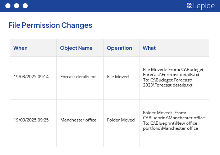Select the Object Name column header
The height and width of the screenshot is (155, 220).
pos(76,48)
